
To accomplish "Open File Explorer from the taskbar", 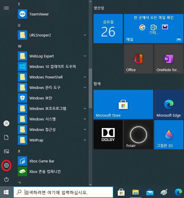I will (x=136, y=192).
